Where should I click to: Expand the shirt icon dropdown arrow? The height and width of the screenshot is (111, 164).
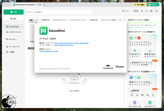click(159, 11)
